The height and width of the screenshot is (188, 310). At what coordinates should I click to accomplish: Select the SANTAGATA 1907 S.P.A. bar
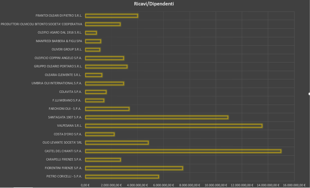tap(157, 117)
